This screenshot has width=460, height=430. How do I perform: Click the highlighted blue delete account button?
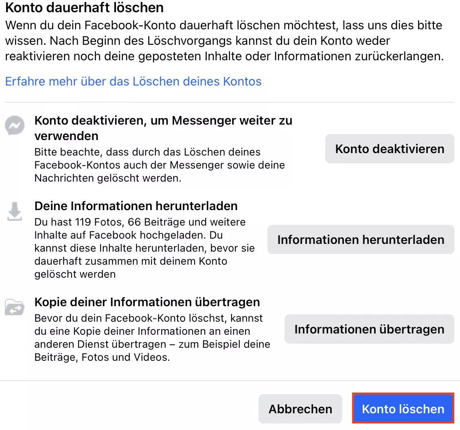(403, 408)
